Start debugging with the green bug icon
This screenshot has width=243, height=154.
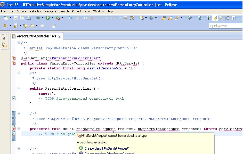pyautogui.click(x=38, y=18)
